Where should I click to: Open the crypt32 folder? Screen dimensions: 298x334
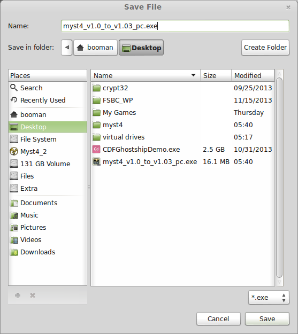pos(182,88)
